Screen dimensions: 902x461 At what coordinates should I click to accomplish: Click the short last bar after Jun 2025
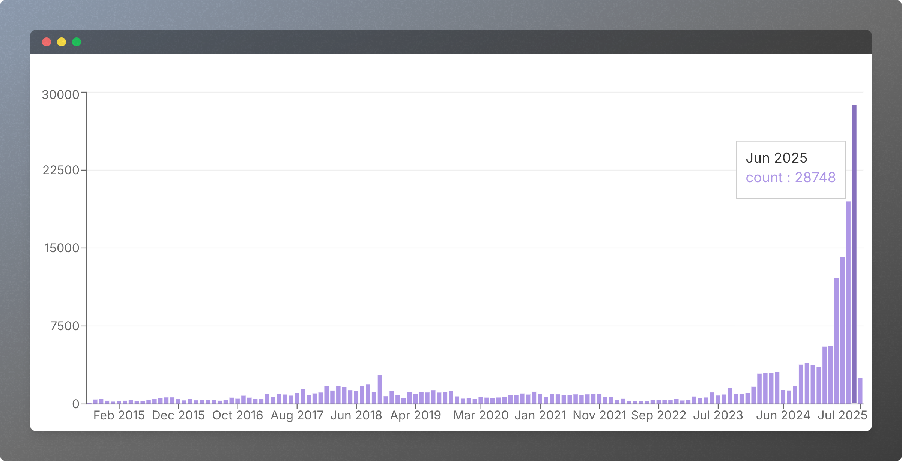point(860,391)
